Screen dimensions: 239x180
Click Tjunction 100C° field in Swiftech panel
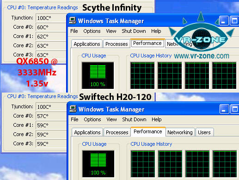[51, 106]
